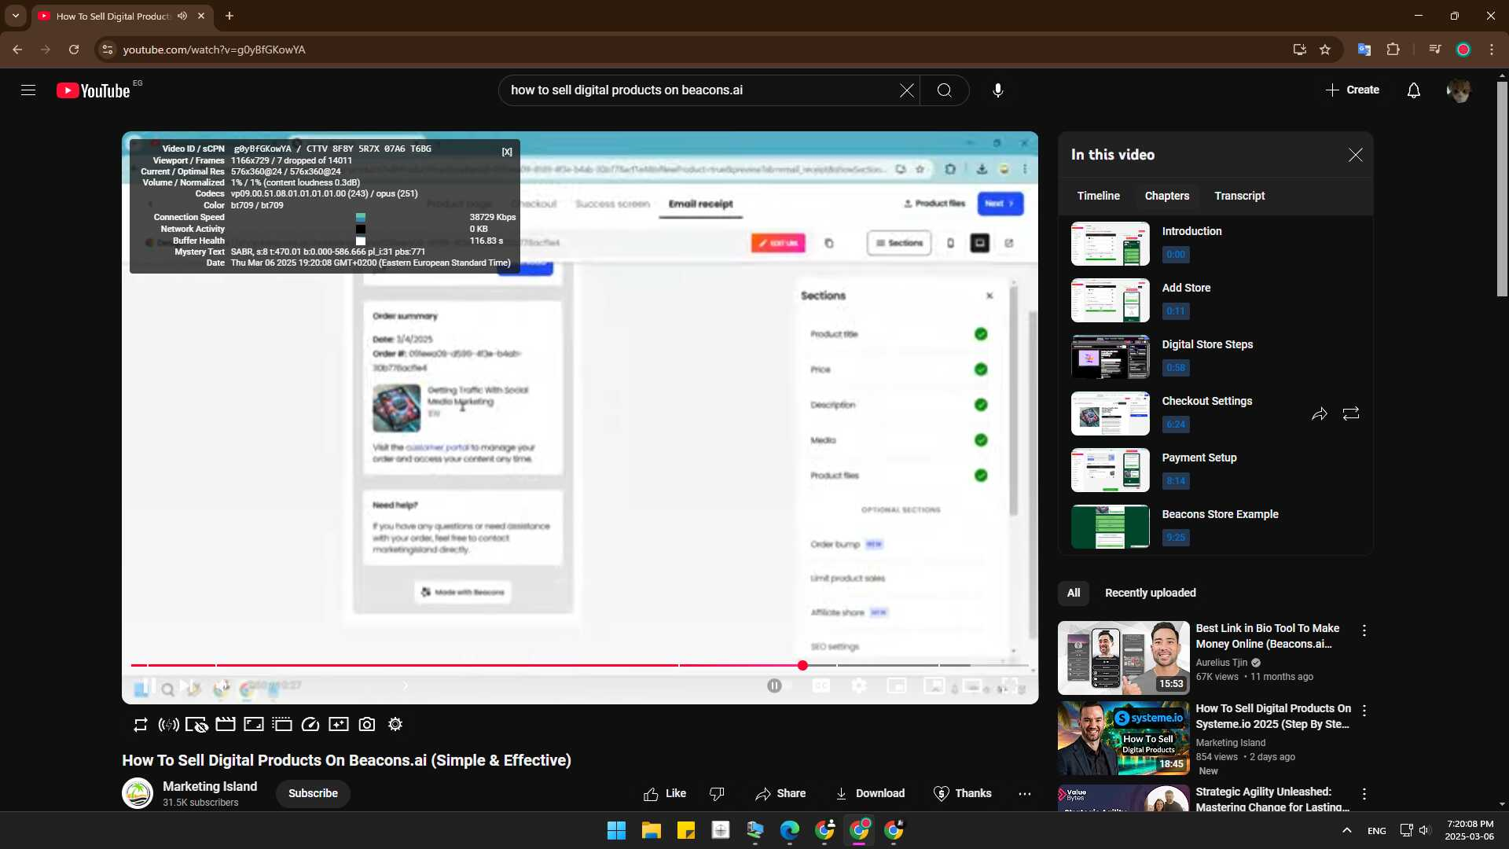Click the video filters sparkle icon
This screenshot has width=1509, height=849.
click(339, 725)
